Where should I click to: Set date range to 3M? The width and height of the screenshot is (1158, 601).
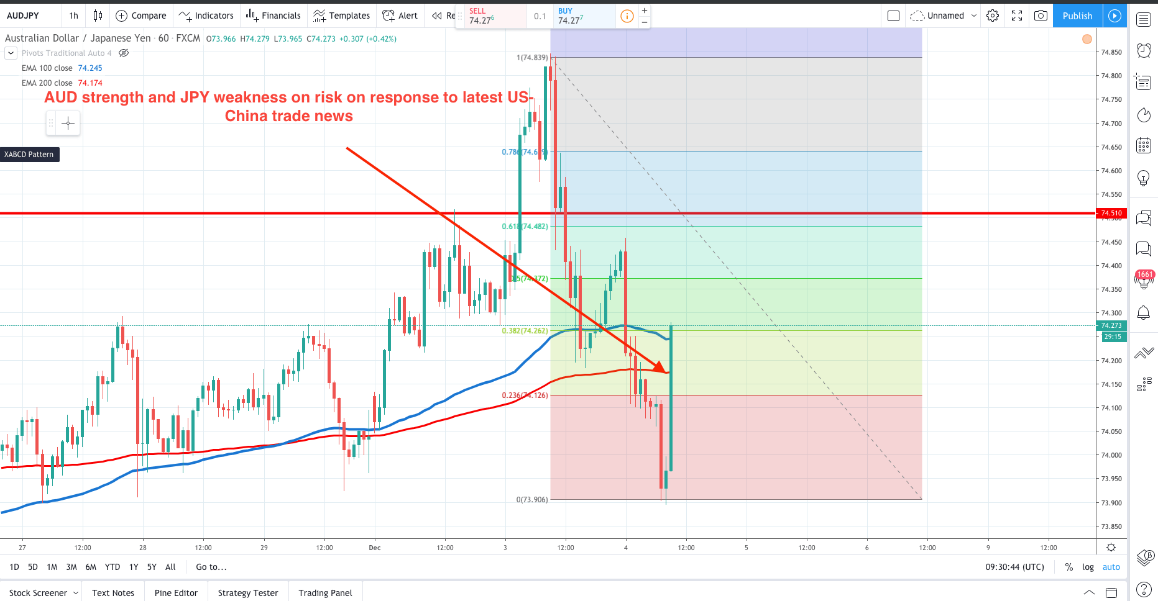(71, 567)
